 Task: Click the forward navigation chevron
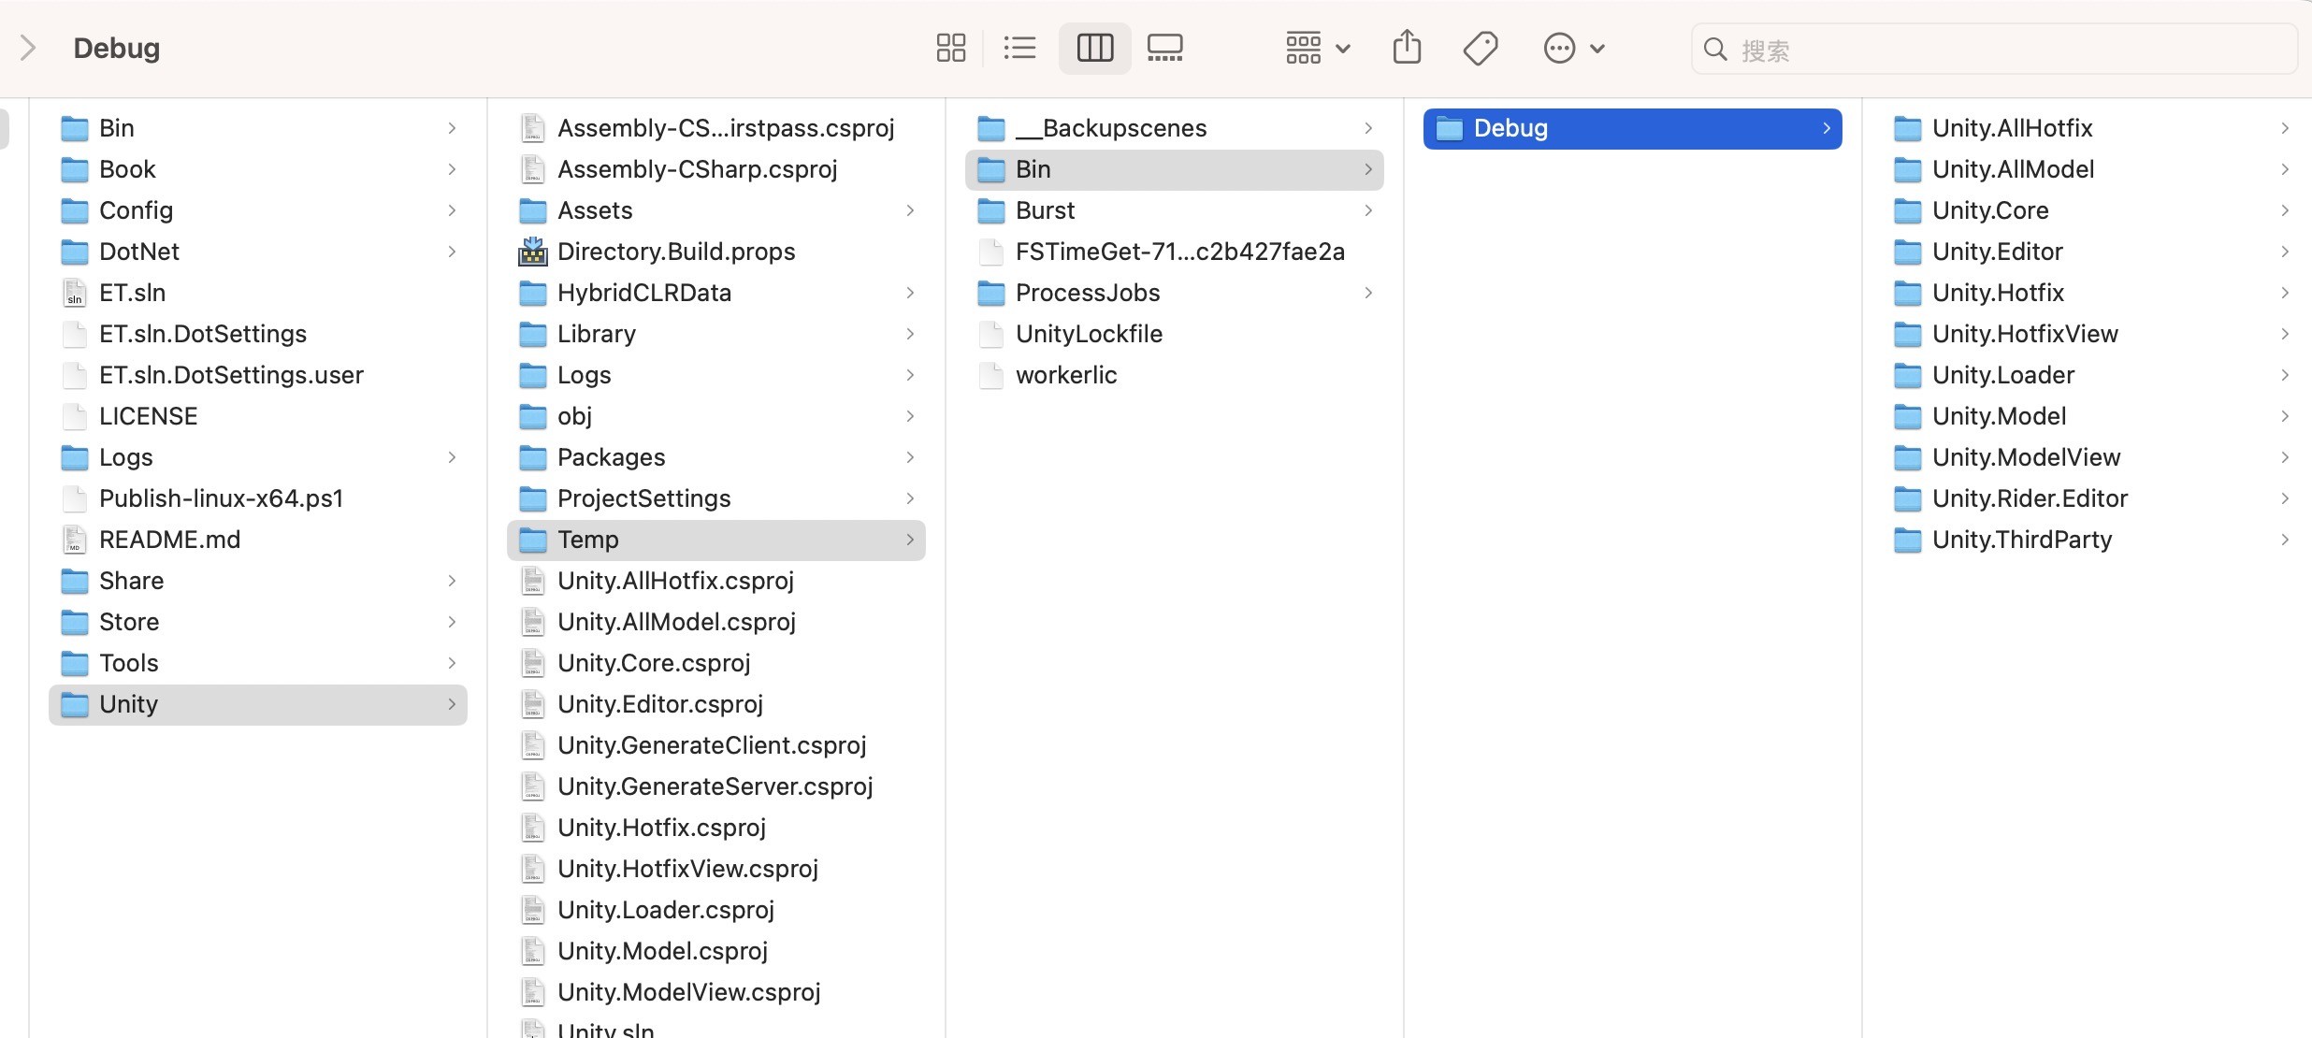(x=28, y=48)
